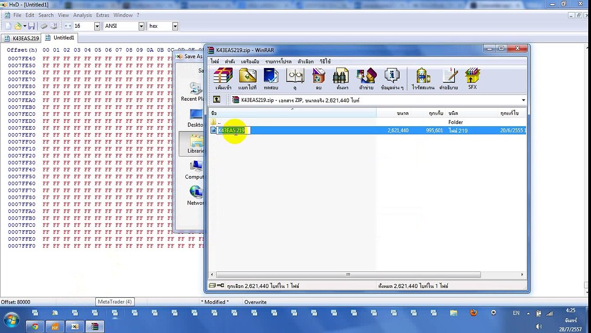Click the WinRAR Extract To (แยกไปที่) icon
This screenshot has height=333, width=591.
click(x=247, y=79)
